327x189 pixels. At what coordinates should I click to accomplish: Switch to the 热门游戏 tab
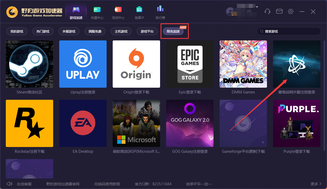(x=43, y=31)
